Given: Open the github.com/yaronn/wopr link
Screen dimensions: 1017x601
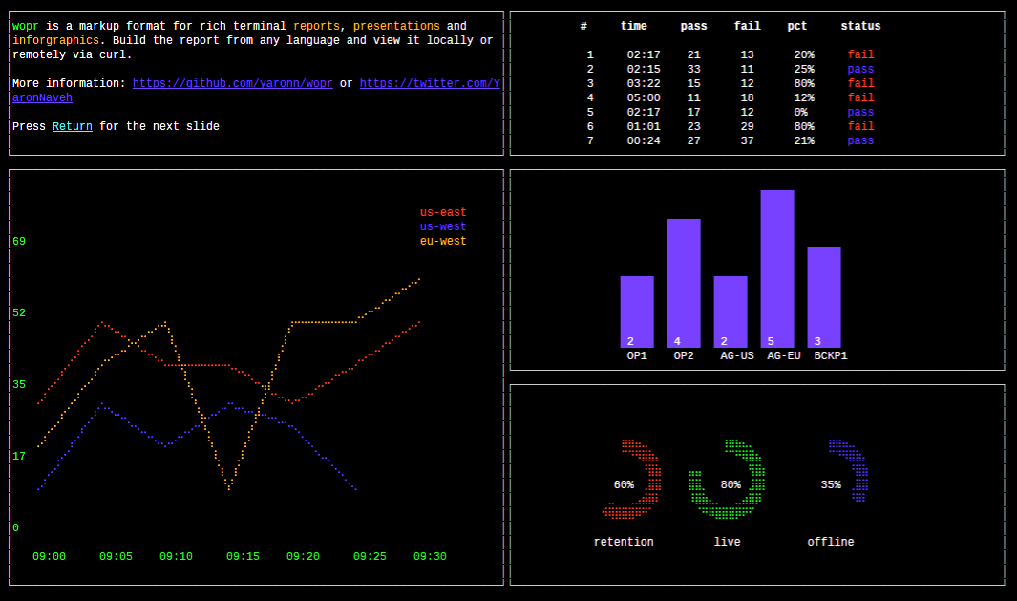Looking at the screenshot, I should 233,83.
